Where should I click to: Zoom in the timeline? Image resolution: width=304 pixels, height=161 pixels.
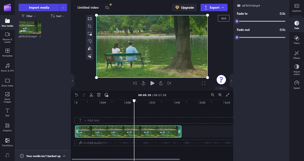(220, 95)
